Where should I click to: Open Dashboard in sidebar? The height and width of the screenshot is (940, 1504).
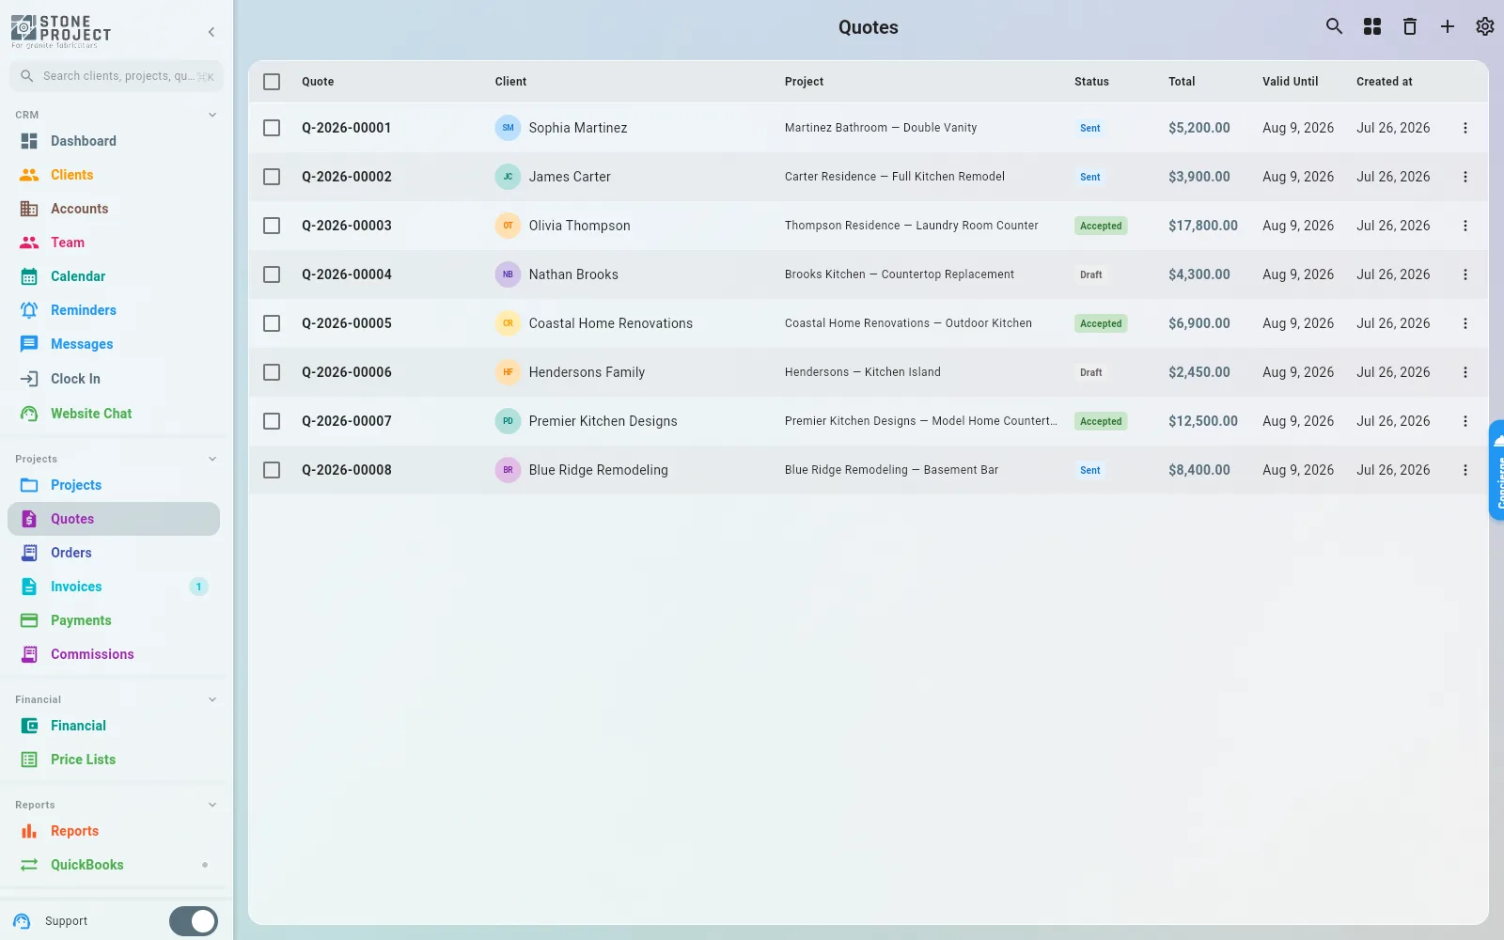pyautogui.click(x=114, y=141)
